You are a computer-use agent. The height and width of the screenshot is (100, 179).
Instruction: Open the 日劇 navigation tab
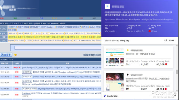tap(41, 18)
